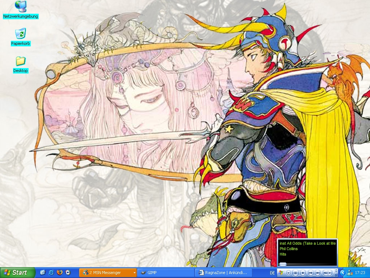Pause the Phil Collins song

pyautogui.click(x=295, y=273)
